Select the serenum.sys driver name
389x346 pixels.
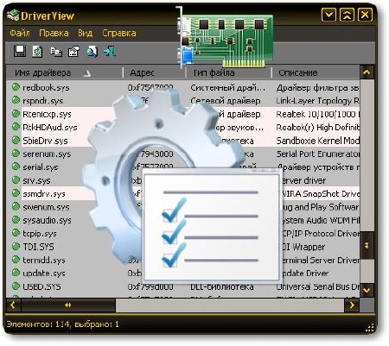click(x=47, y=154)
